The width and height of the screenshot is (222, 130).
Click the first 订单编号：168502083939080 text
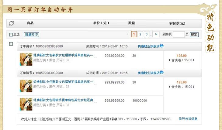[x=41, y=46]
